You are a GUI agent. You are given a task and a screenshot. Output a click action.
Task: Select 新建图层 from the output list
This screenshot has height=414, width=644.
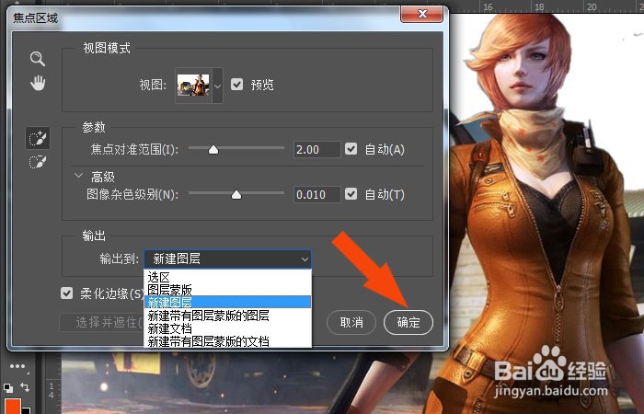(x=228, y=302)
